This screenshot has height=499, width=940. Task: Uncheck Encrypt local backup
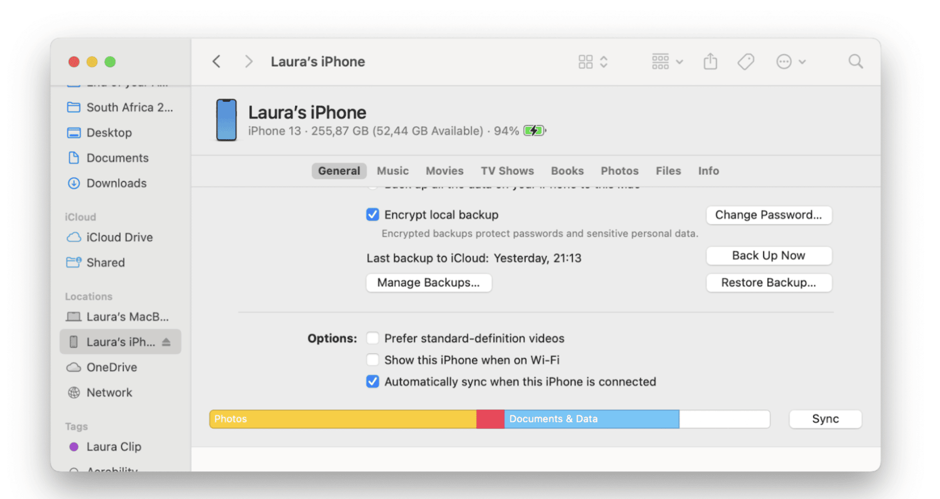pos(372,215)
